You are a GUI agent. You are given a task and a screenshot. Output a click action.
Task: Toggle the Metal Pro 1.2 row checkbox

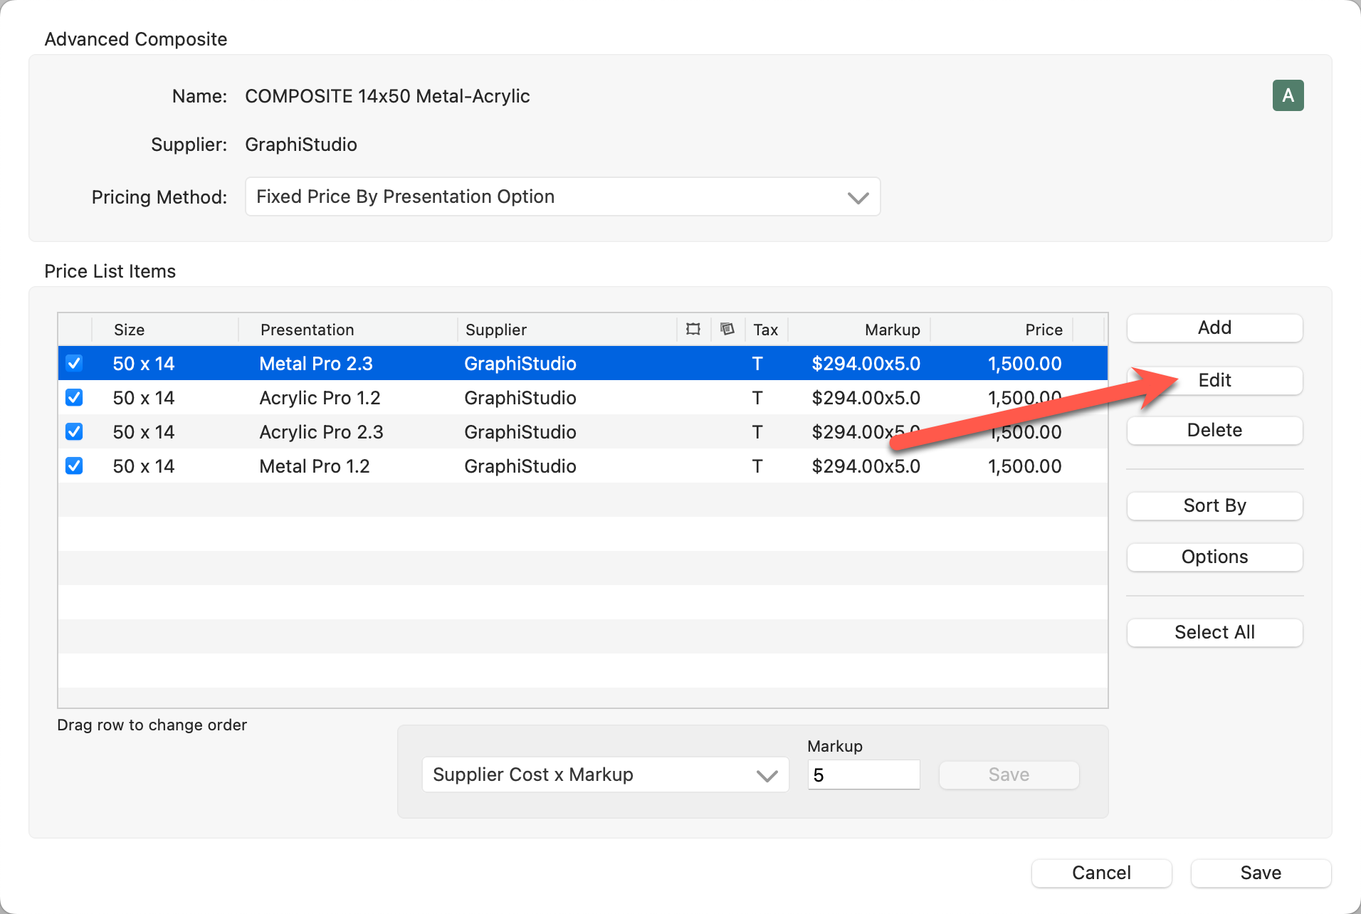[74, 466]
